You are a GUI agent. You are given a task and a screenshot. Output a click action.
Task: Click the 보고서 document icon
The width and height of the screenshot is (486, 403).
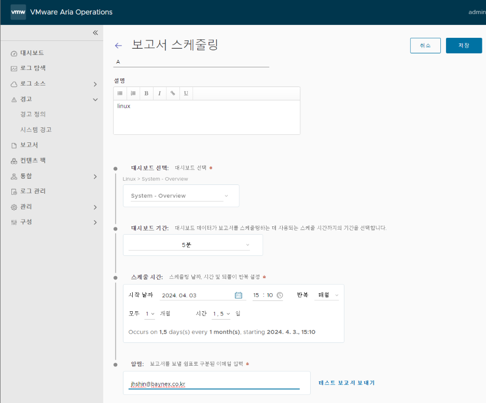(x=14, y=146)
